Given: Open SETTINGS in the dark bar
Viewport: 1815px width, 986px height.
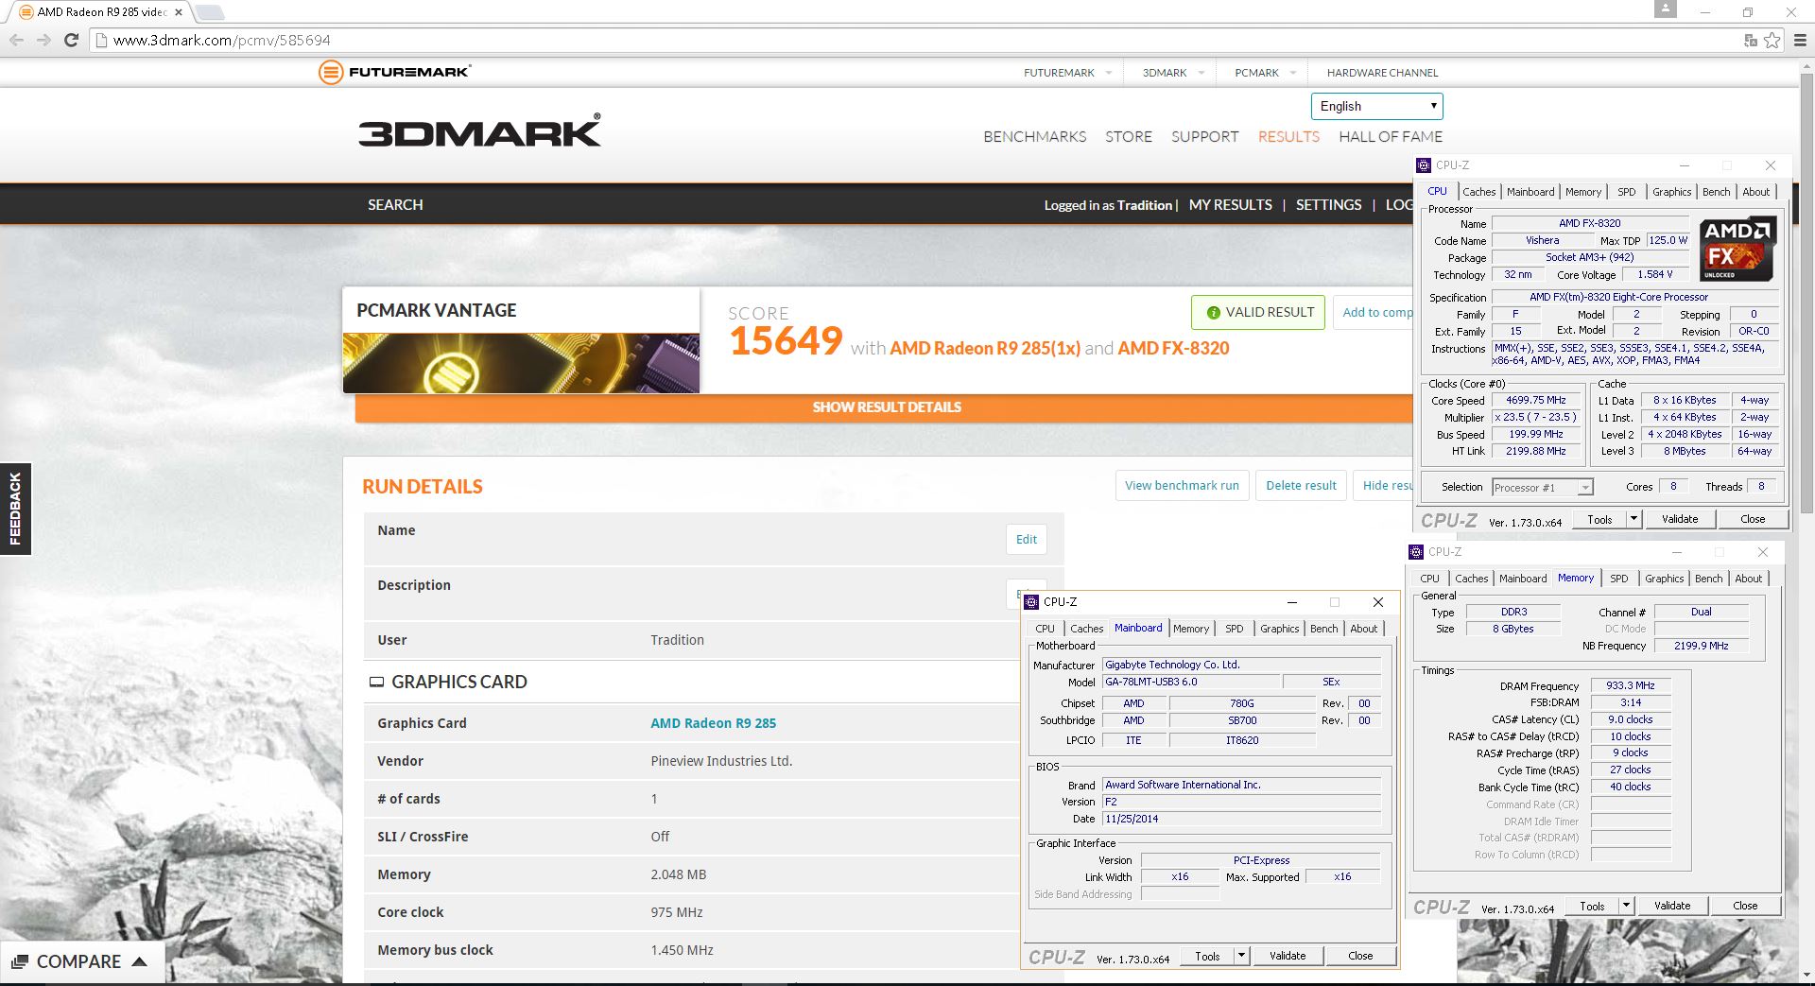Looking at the screenshot, I should [x=1328, y=205].
